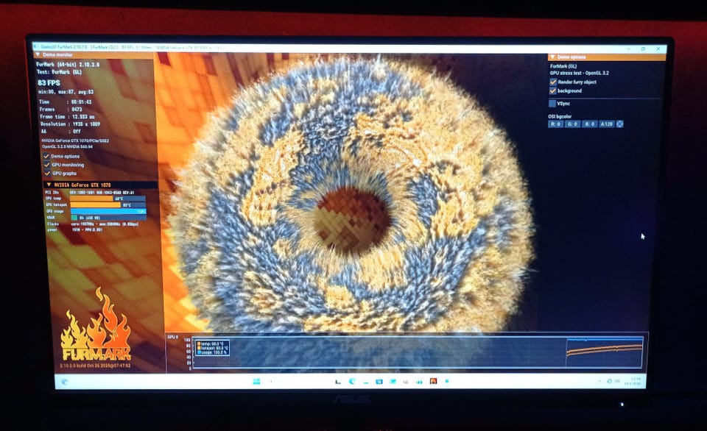This screenshot has width=707, height=431.
Task: Enable the VSync checkbox
Action: pyautogui.click(x=552, y=104)
